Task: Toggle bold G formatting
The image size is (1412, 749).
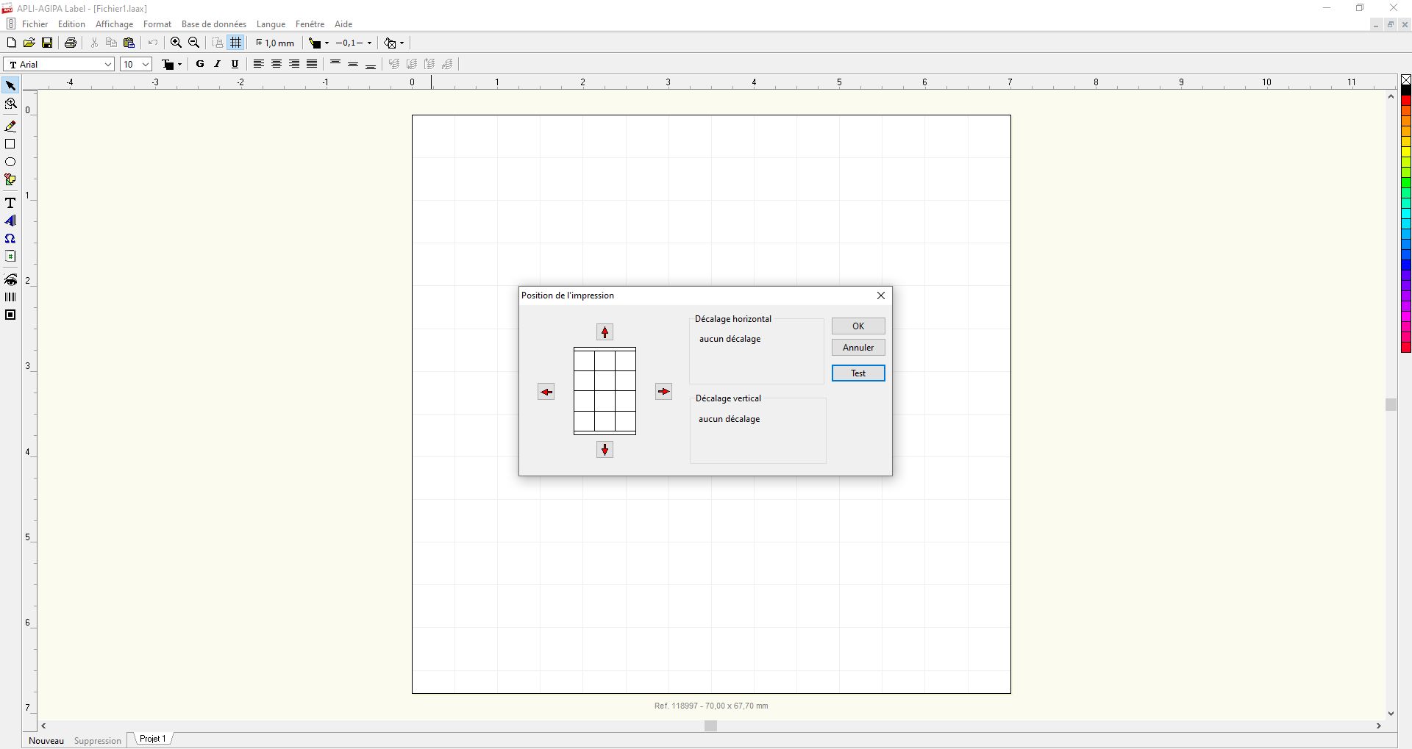Action: click(200, 64)
